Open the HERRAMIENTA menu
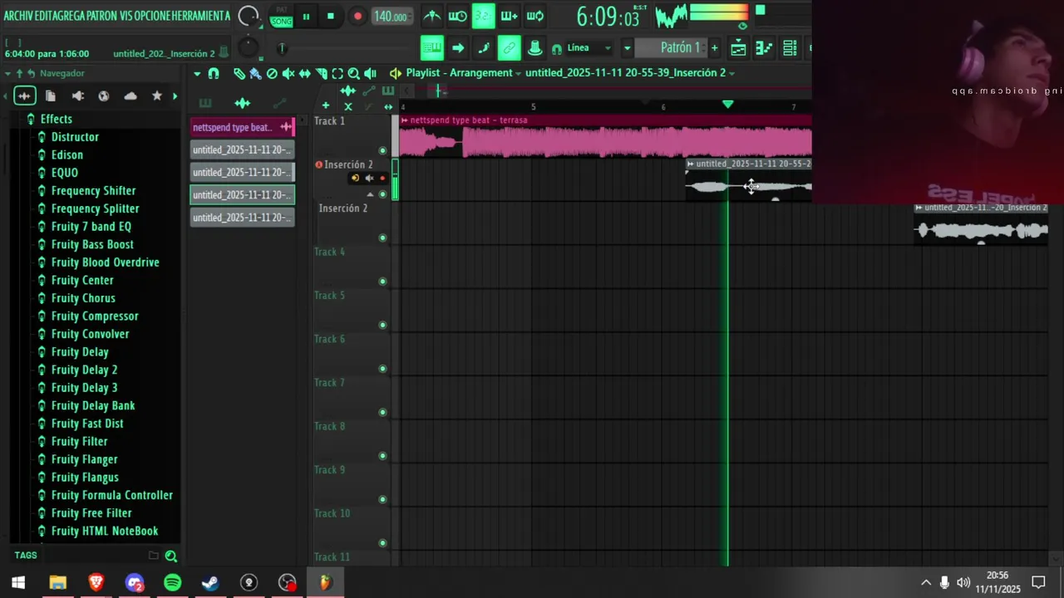Screen dimensions: 1064x598 [x=203, y=16]
